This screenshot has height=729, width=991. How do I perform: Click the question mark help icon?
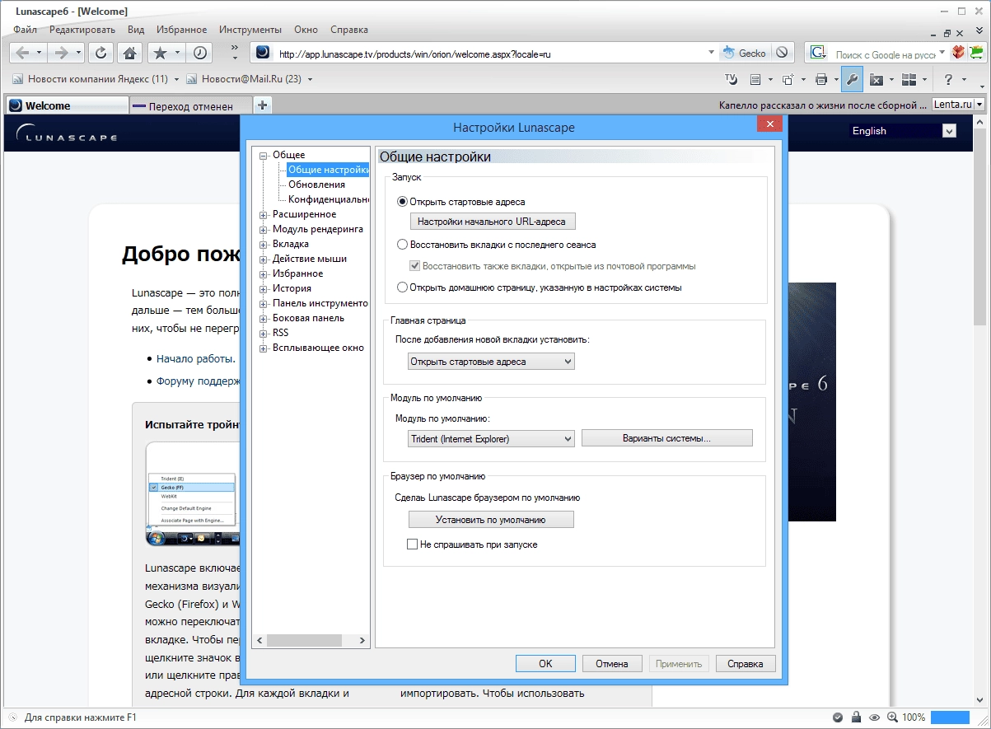click(948, 80)
